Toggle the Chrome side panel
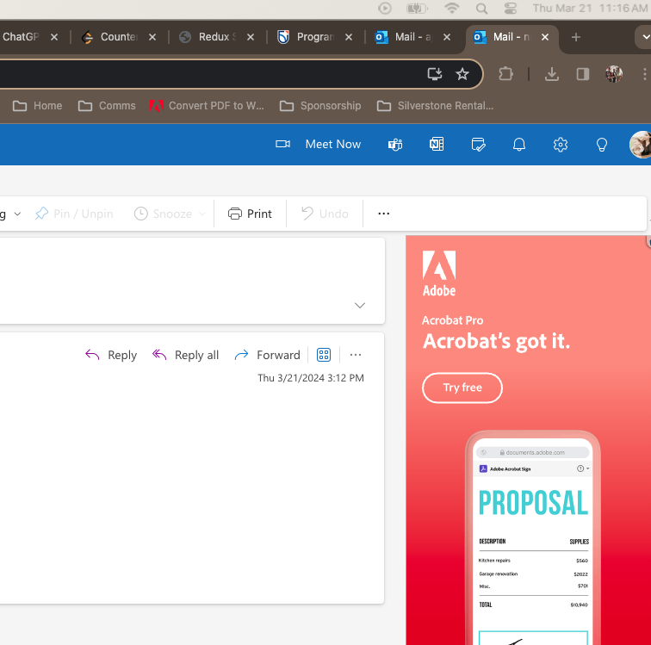Viewport: 651px width, 645px height. pyautogui.click(x=582, y=74)
